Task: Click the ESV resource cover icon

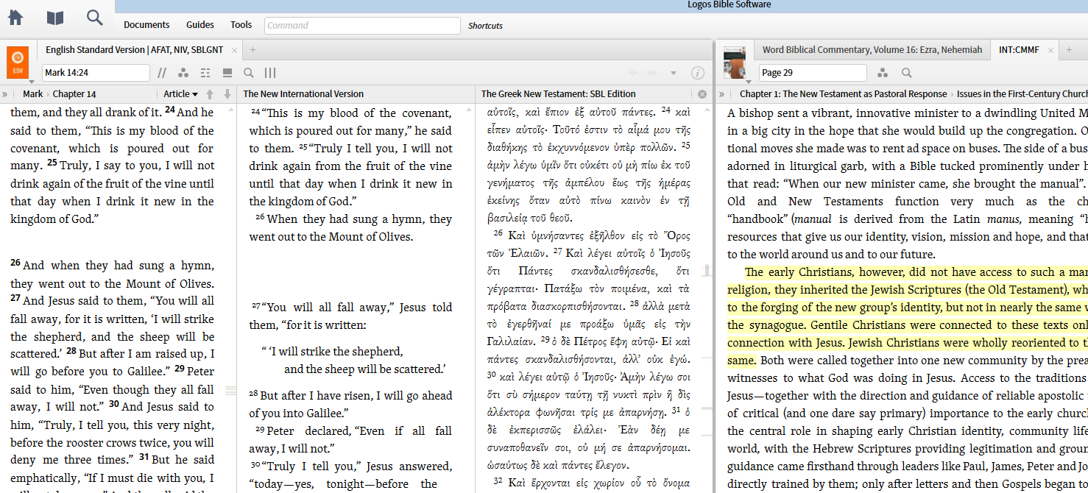Action: click(18, 62)
